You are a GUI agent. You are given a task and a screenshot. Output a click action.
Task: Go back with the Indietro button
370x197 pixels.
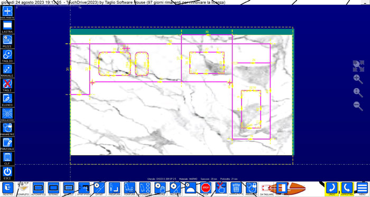(8, 189)
